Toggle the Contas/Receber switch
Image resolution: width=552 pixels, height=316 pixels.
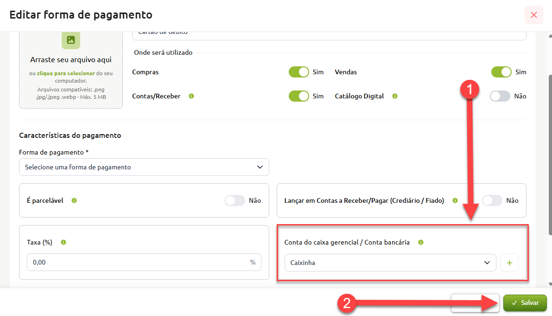(298, 96)
